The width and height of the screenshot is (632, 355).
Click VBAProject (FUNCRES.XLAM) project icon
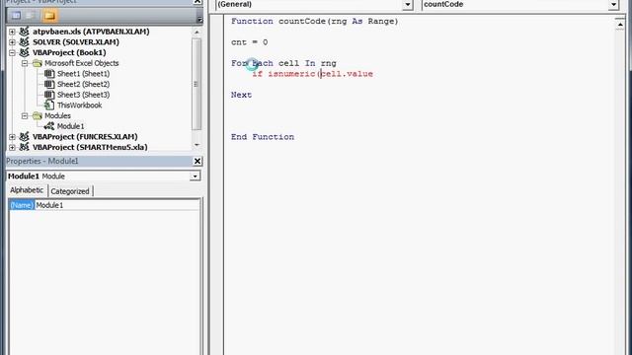(x=24, y=136)
